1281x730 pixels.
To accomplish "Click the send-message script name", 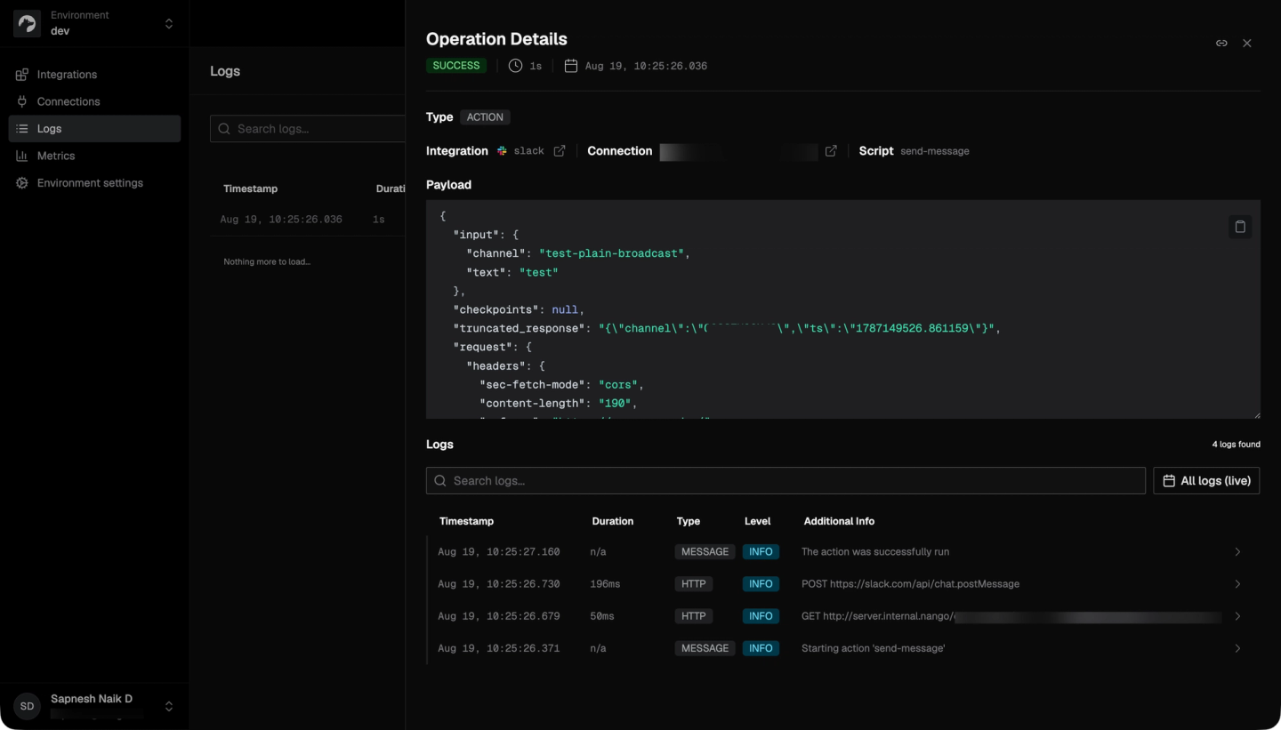I will pos(935,151).
